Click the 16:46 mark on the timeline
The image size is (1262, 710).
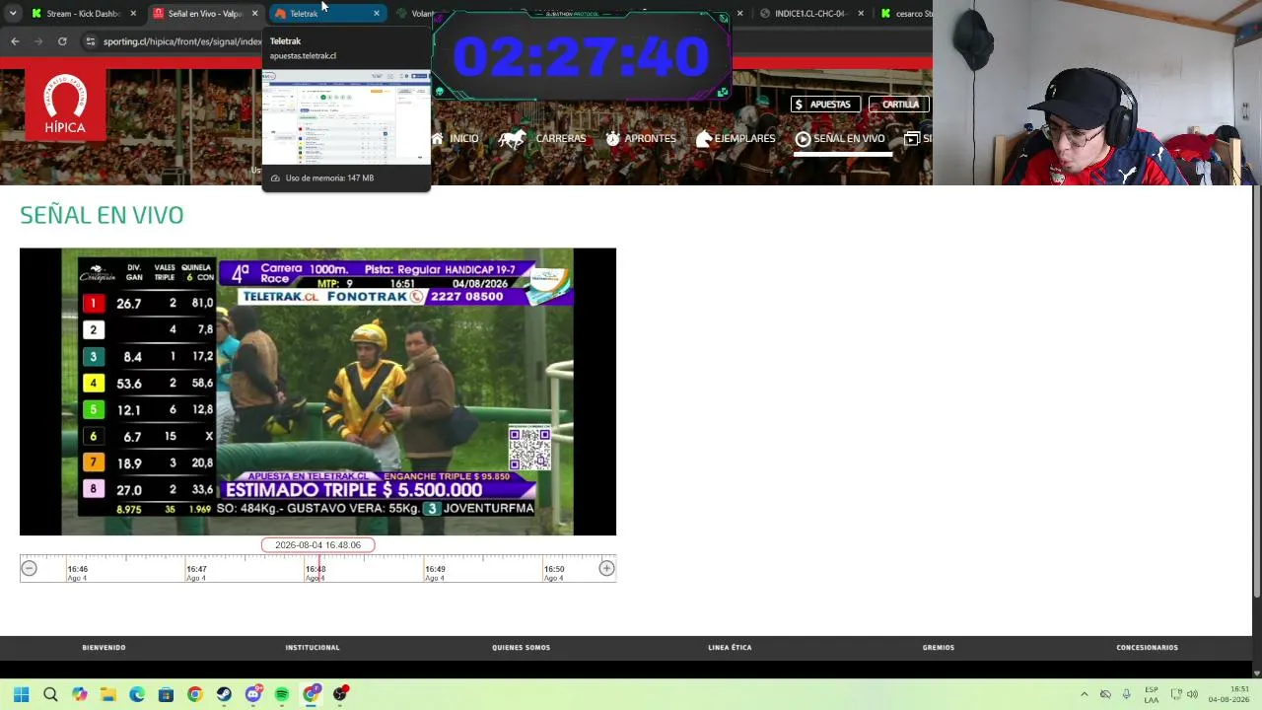77,569
